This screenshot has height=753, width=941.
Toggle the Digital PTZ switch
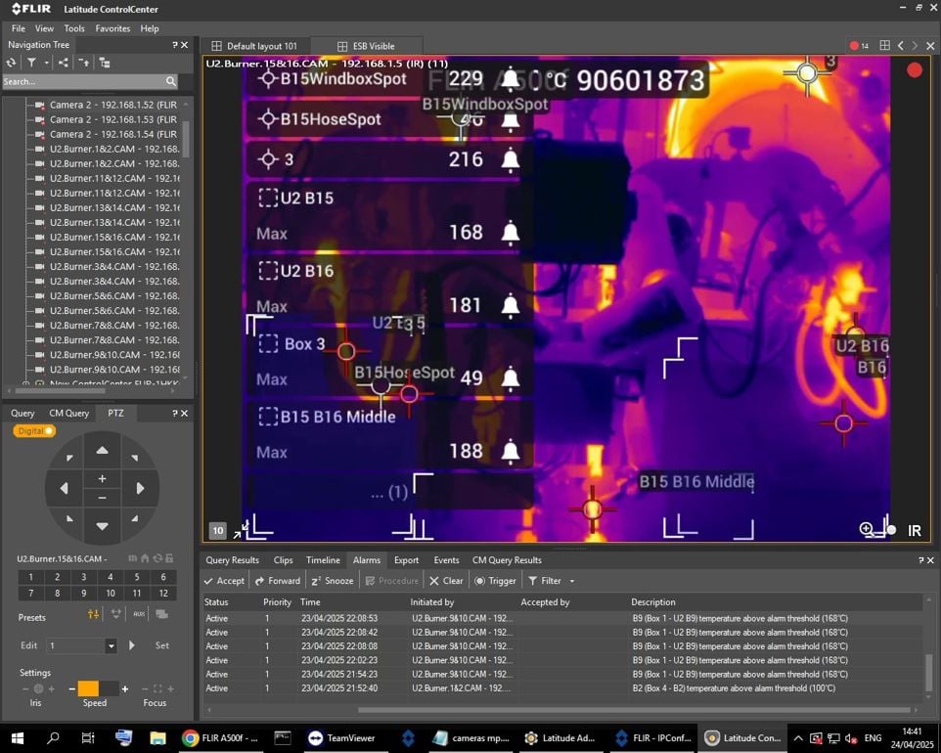[x=34, y=431]
